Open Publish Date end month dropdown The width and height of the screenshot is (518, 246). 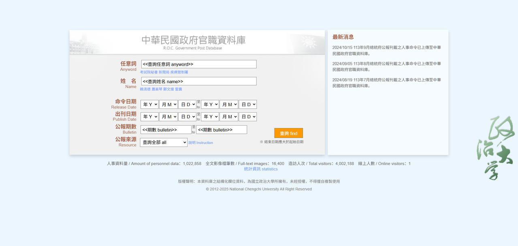pyautogui.click(x=229, y=117)
